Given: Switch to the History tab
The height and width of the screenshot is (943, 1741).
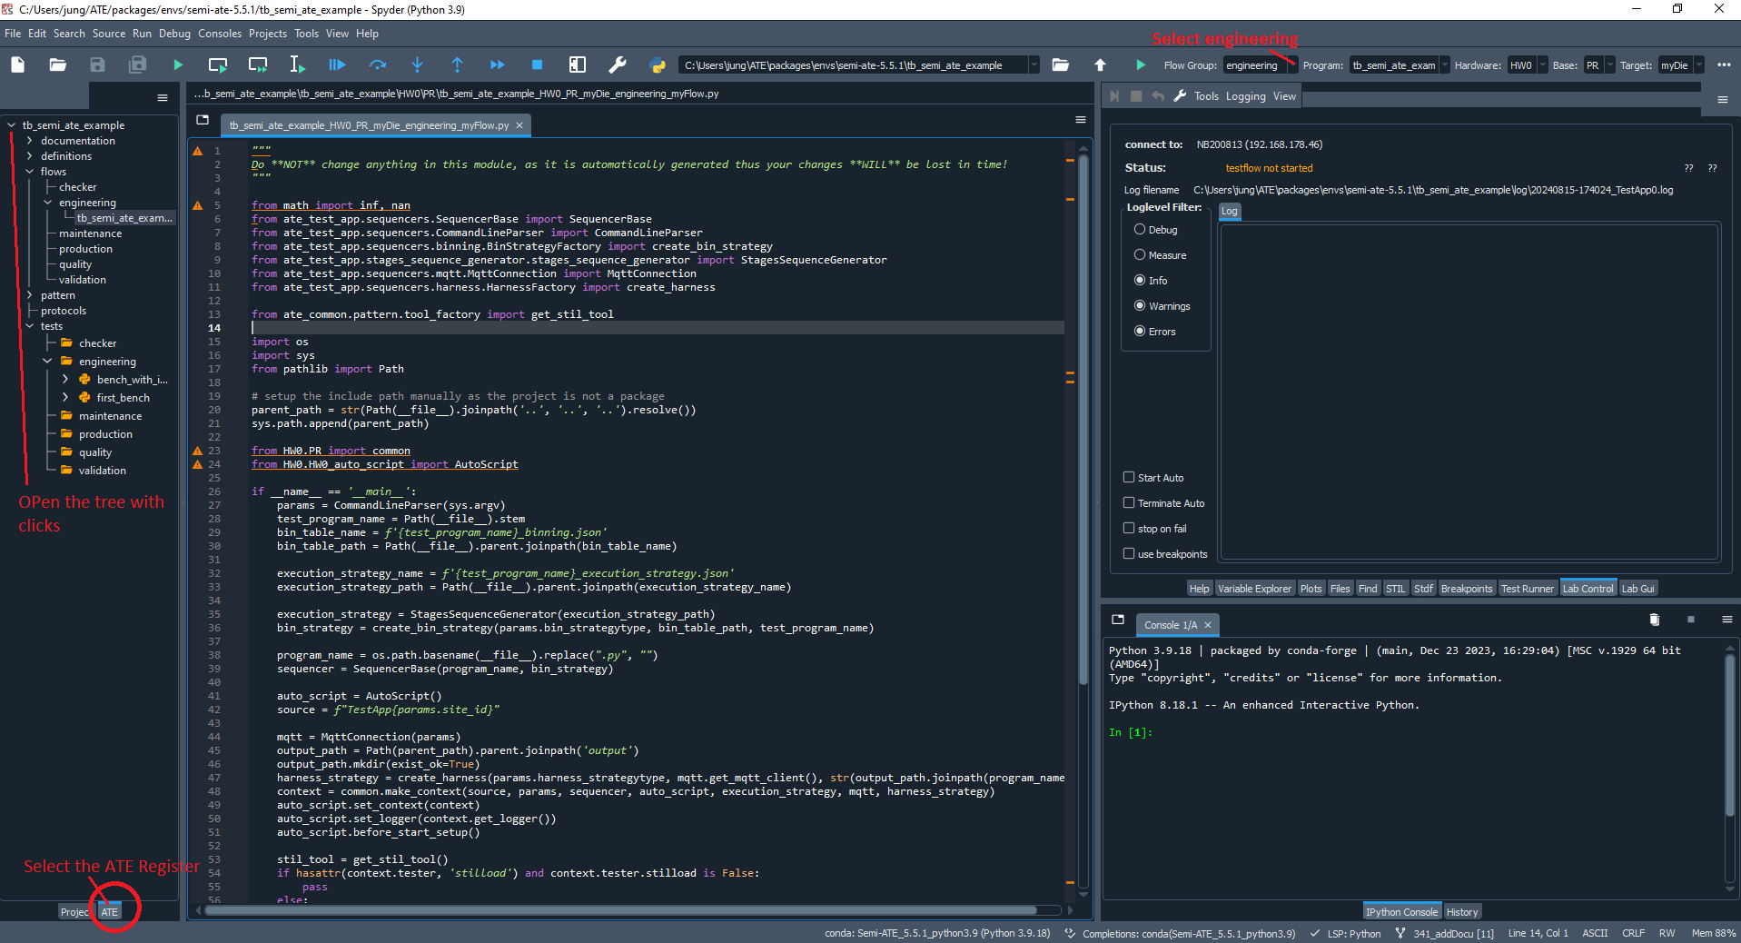Looking at the screenshot, I should [x=1462, y=912].
